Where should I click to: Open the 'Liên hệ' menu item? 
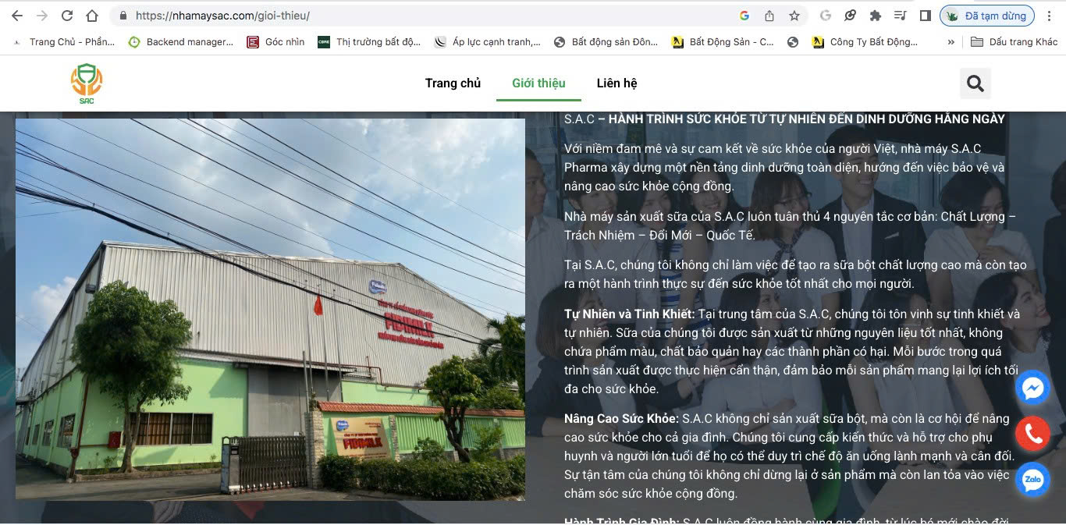(x=617, y=83)
